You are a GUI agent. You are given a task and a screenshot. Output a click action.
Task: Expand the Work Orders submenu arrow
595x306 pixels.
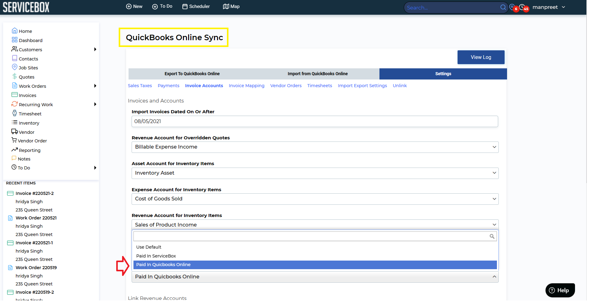(x=95, y=86)
